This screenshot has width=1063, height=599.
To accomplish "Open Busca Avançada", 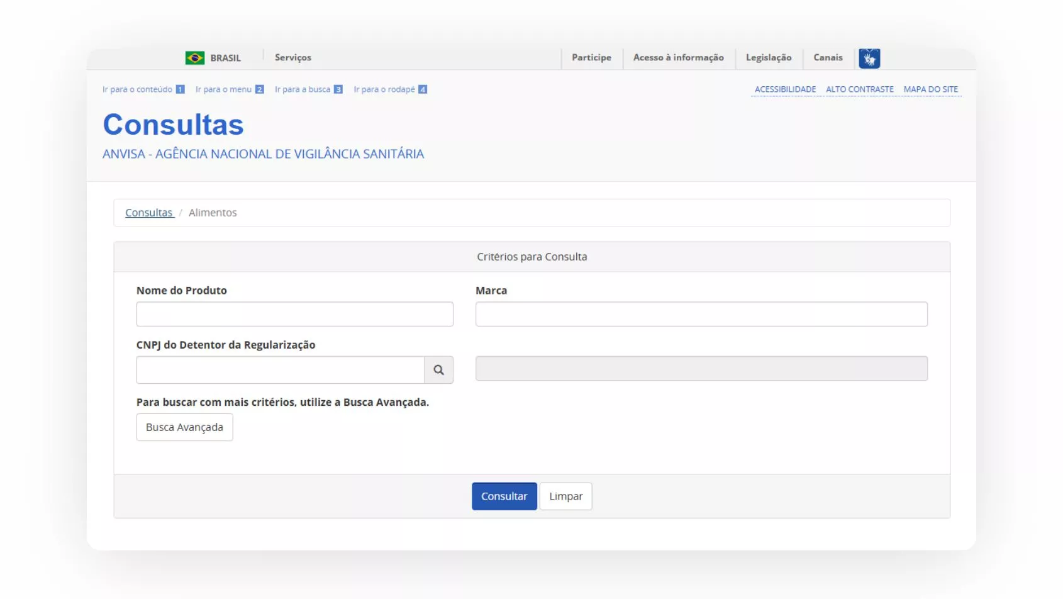I will click(x=185, y=427).
